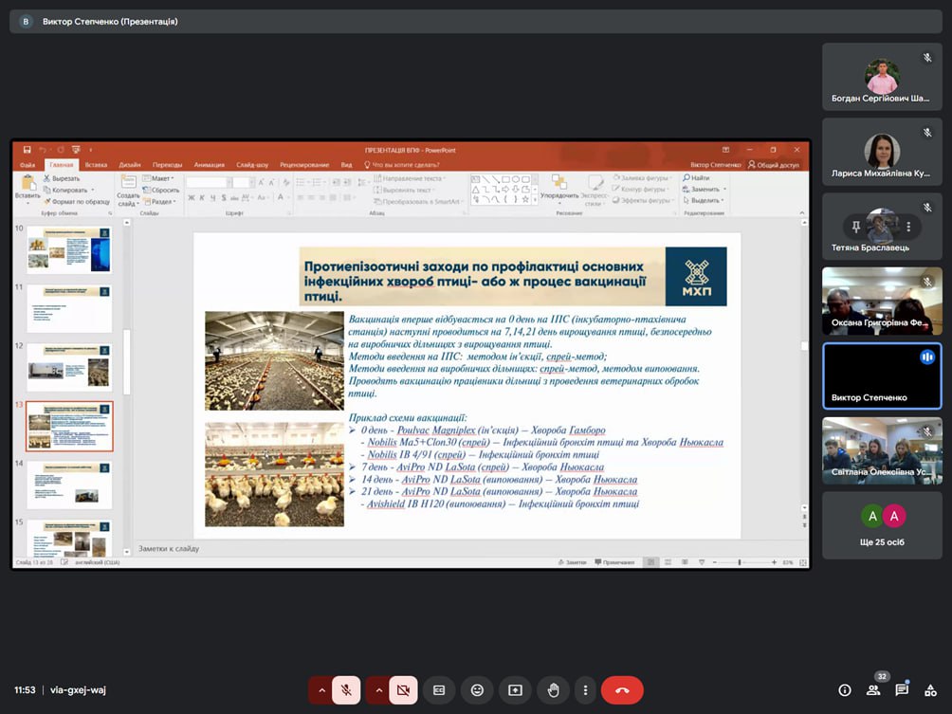Screen dimensions: 952x714
Task: Select slide 12 thumbnail
Action: [69, 367]
